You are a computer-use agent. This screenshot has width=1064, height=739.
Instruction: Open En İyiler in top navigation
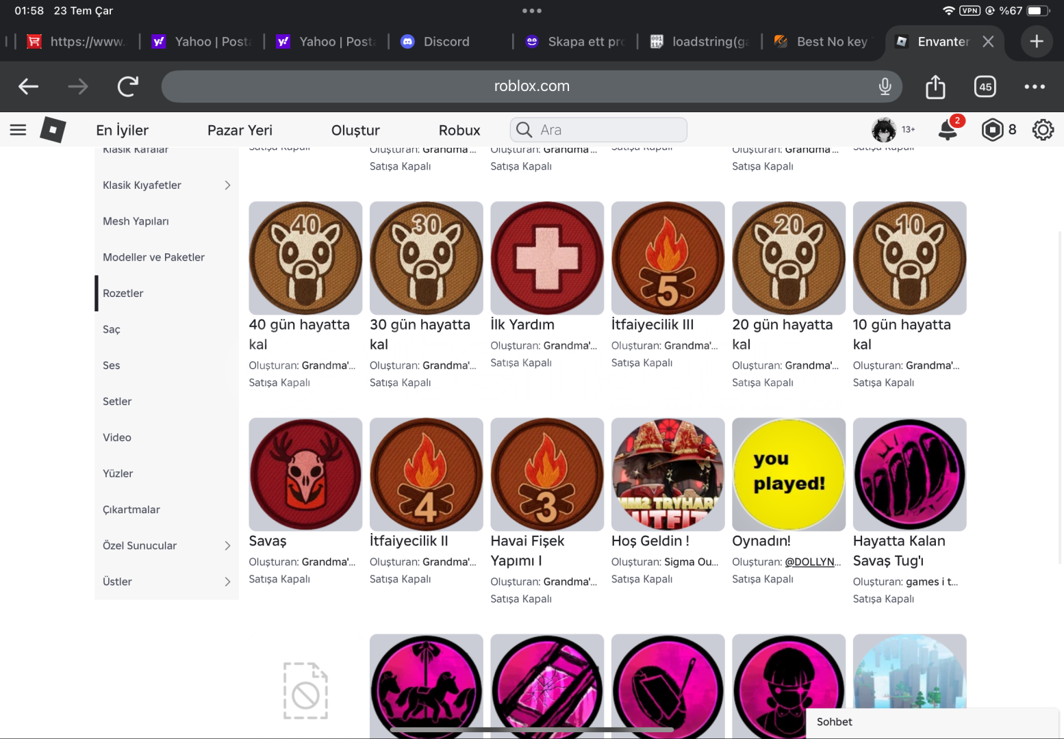[x=123, y=130]
